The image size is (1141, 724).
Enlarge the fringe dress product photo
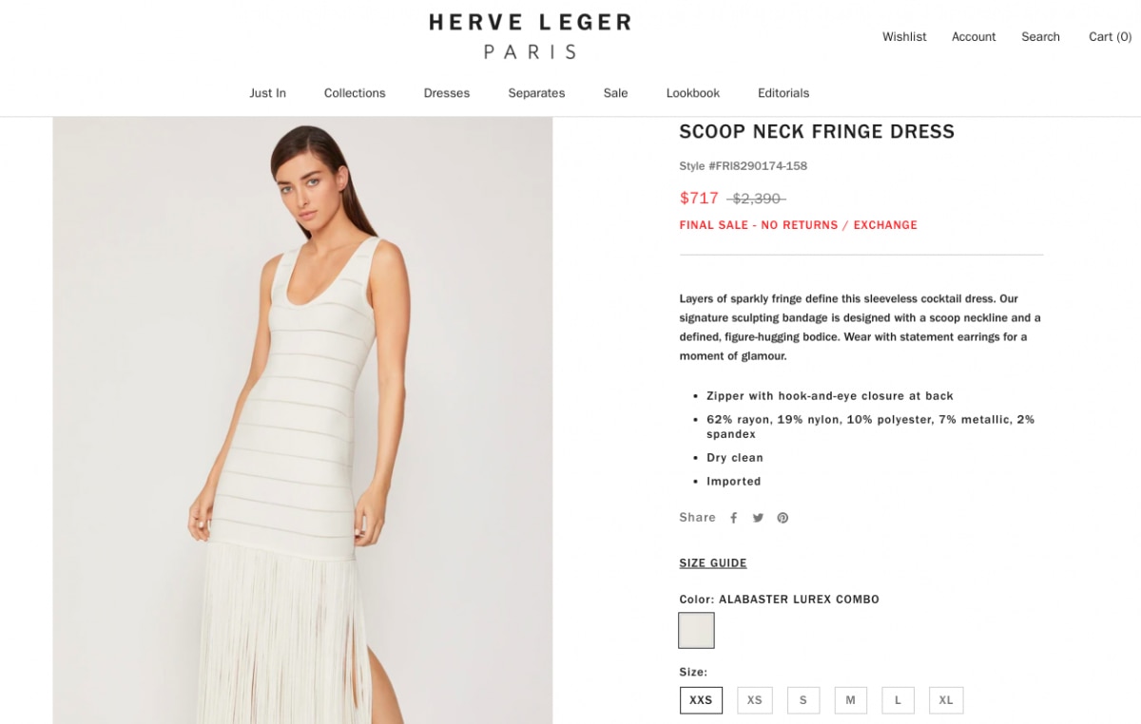pos(302,421)
